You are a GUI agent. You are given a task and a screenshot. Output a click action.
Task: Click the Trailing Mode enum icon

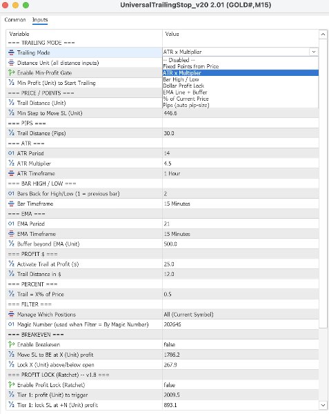pyautogui.click(x=11, y=52)
